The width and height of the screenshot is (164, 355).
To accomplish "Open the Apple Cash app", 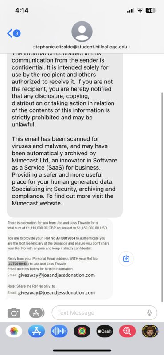I will pyautogui.click(x=105, y=331).
